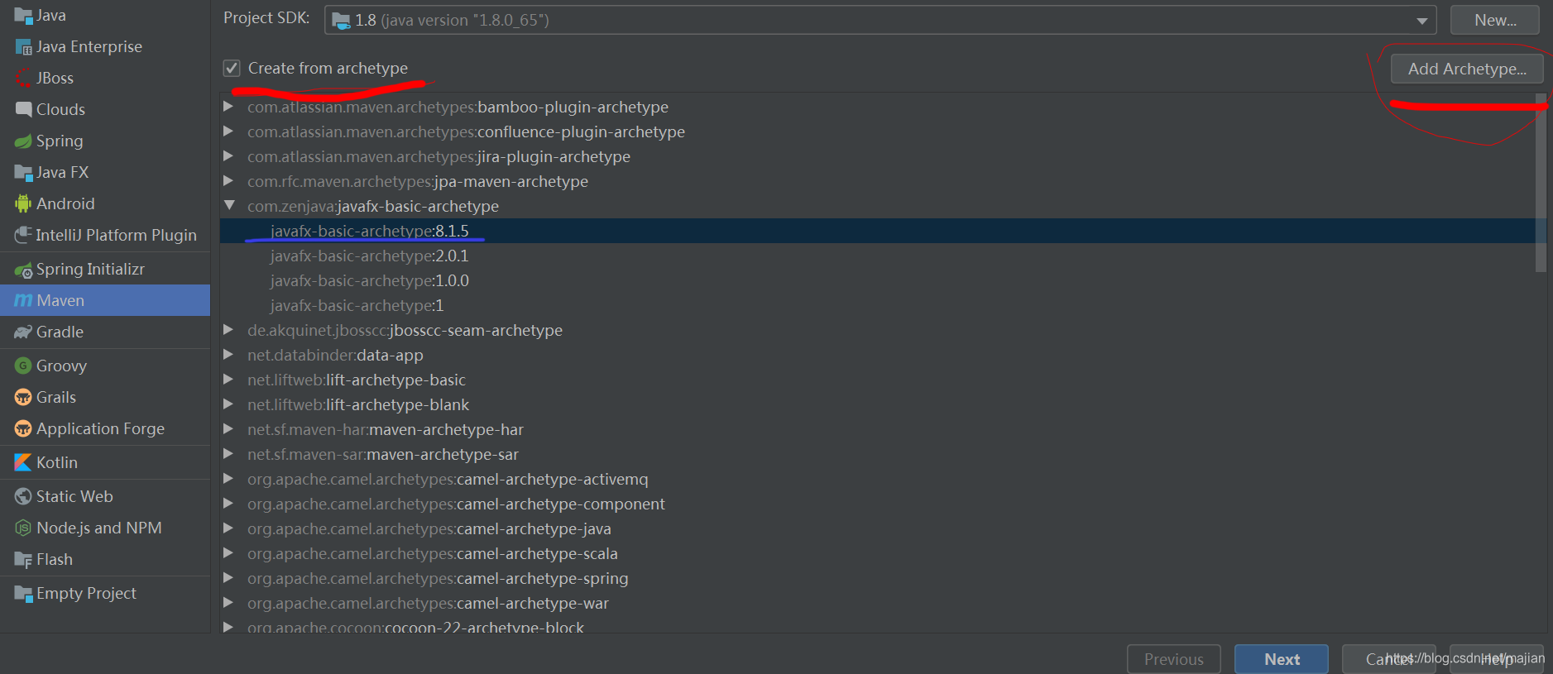
Task: Switch to the Kotlin project category
Action: click(x=105, y=463)
